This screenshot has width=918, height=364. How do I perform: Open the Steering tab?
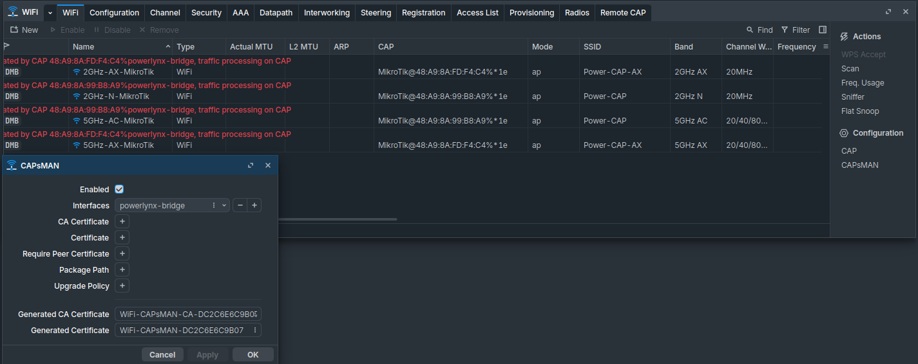(x=376, y=13)
